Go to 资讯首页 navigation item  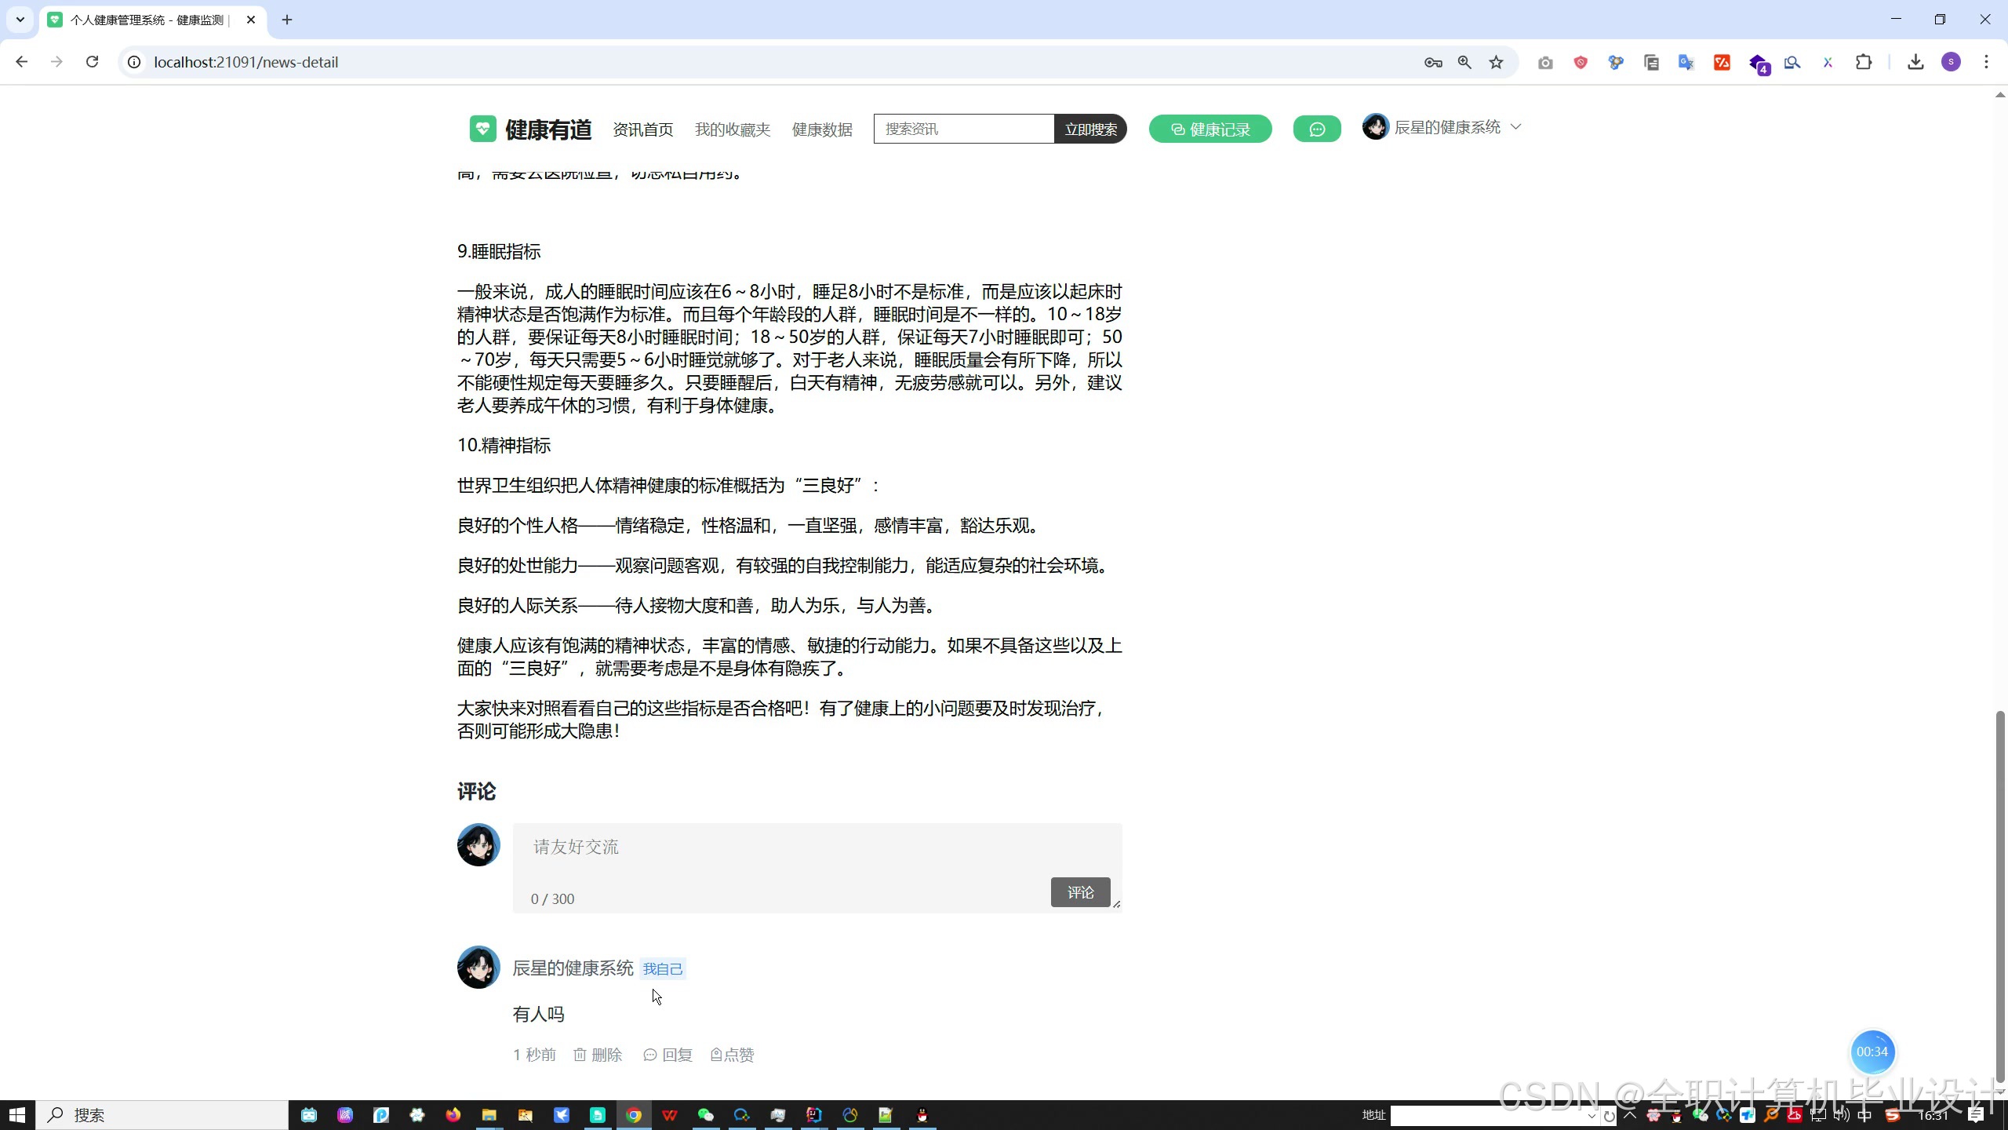(x=642, y=129)
